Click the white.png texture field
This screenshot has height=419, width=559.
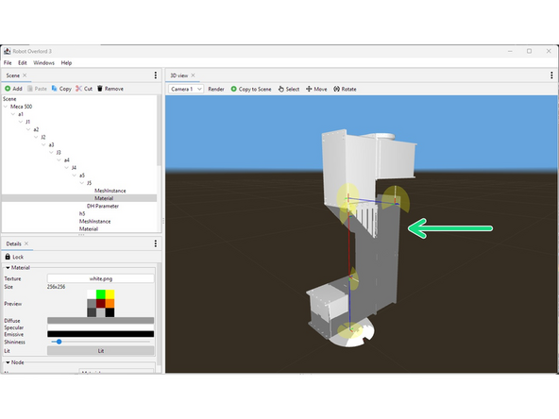coord(100,278)
